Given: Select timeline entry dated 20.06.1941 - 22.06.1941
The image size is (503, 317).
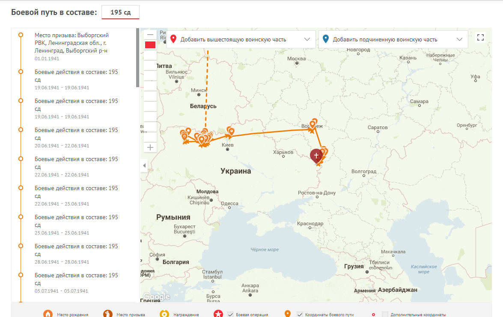Looking at the screenshot, I should click(x=76, y=138).
